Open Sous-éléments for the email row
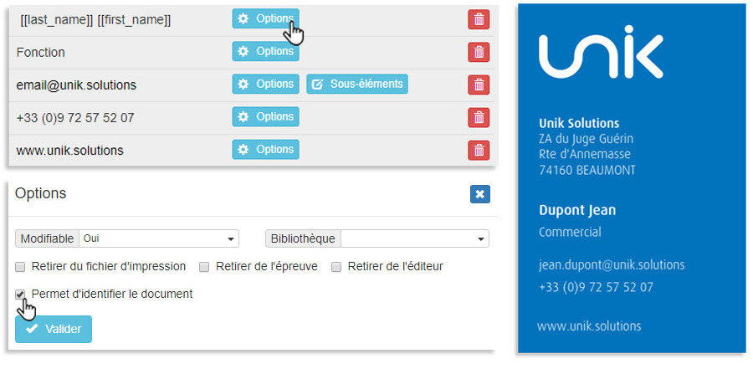 (x=357, y=84)
